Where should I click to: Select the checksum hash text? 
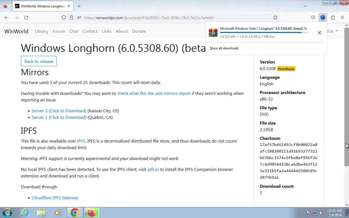tap(288, 161)
